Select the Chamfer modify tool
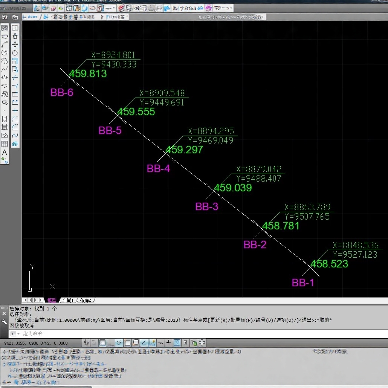 click(x=15, y=119)
